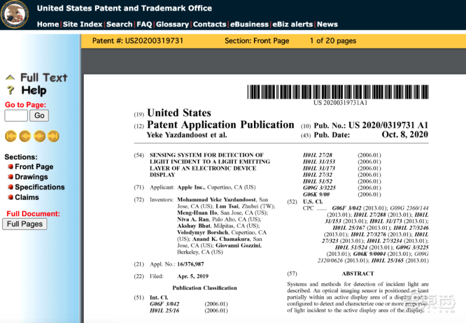Go to previous page arrow icon
Screen dimensions: 466x323
tap(25, 136)
